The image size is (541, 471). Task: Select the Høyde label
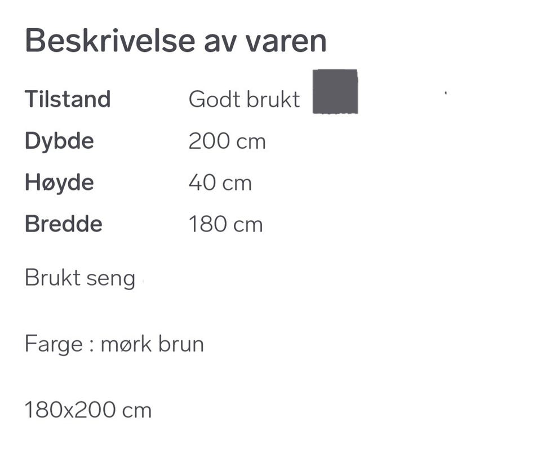[x=59, y=183]
